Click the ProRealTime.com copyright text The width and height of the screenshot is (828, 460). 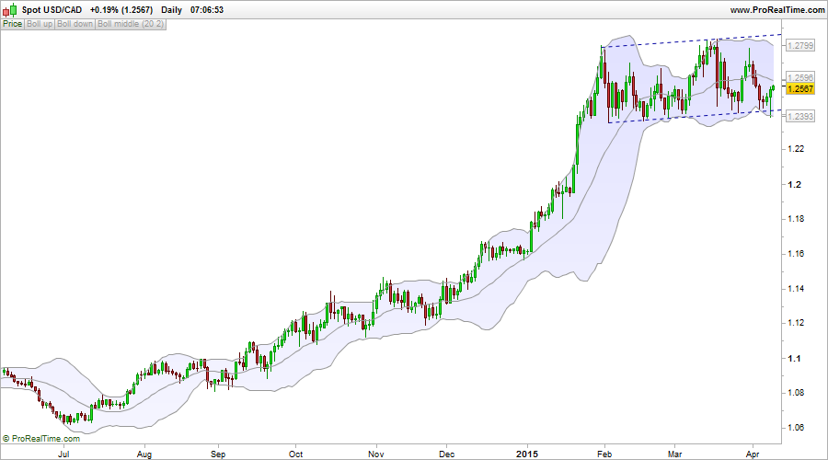[41, 438]
